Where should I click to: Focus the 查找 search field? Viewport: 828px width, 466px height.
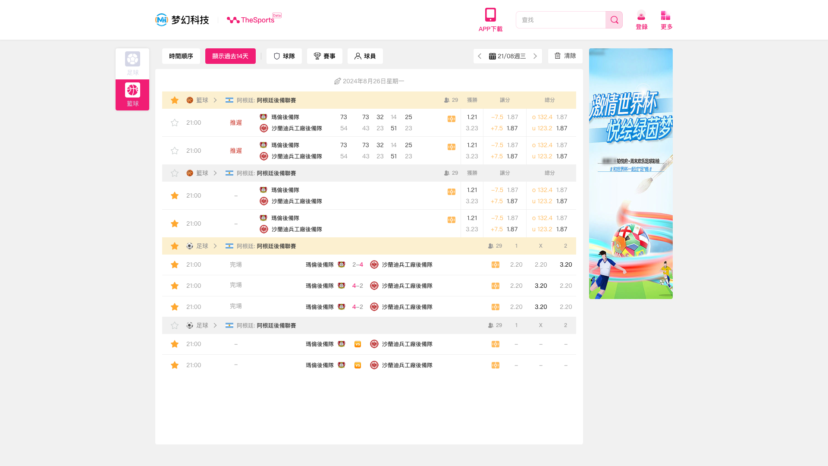(561, 20)
